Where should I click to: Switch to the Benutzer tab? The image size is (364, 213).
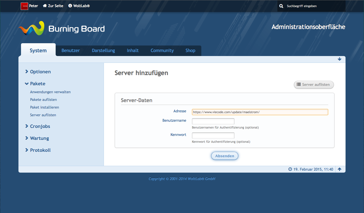[71, 51]
